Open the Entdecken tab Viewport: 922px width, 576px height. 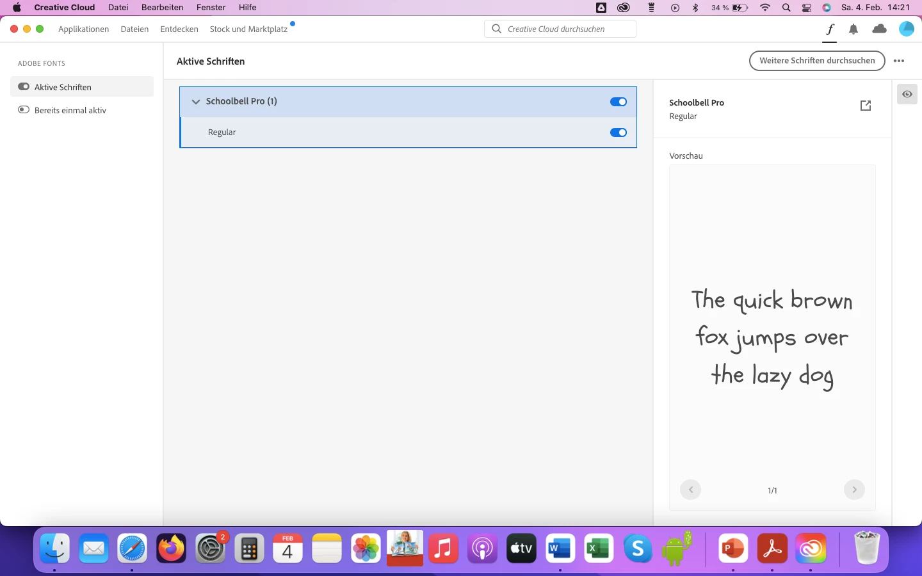(x=179, y=29)
